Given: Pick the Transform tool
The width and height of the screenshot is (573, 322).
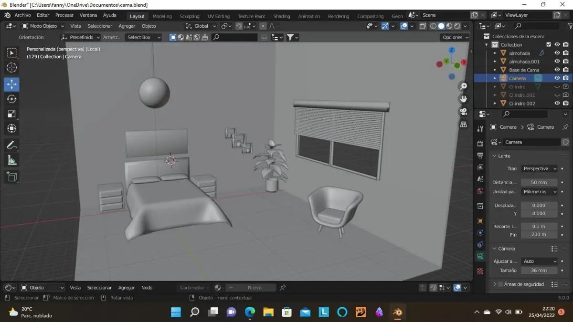Looking at the screenshot, I should tap(11, 128).
